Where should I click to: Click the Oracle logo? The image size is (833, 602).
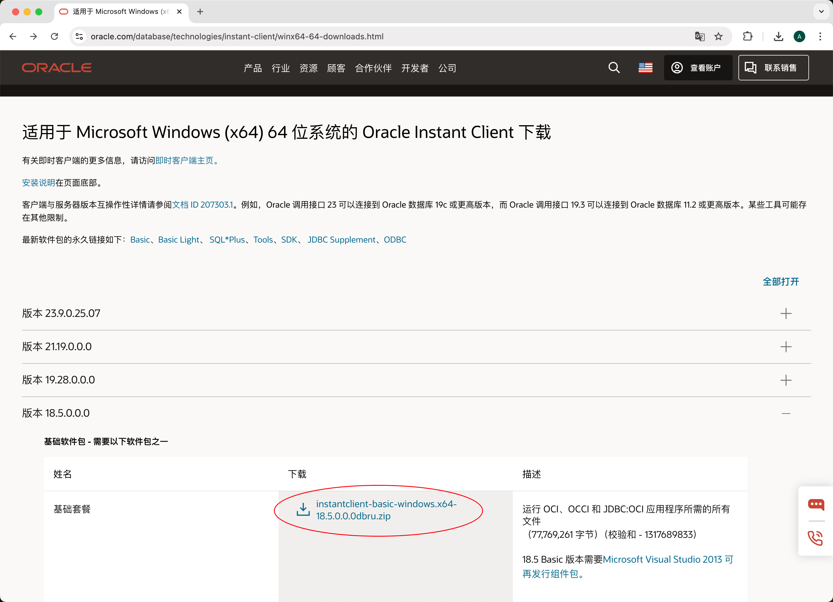57,67
